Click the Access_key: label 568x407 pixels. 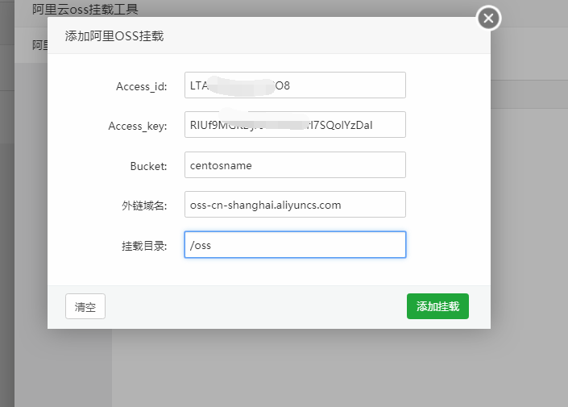pyautogui.click(x=138, y=126)
